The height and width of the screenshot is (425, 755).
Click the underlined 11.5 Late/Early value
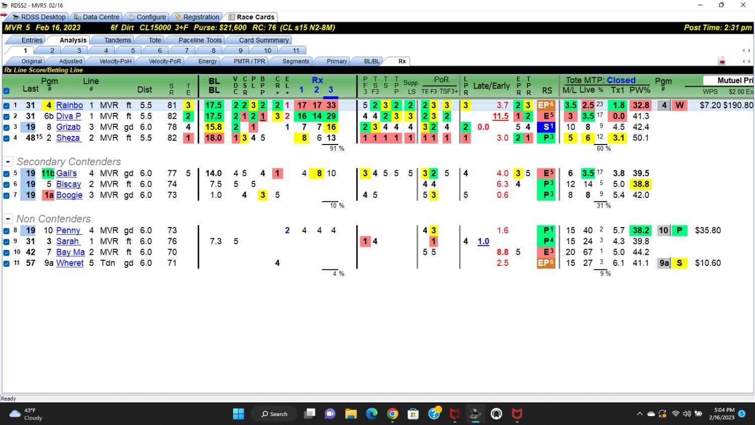pyautogui.click(x=500, y=116)
